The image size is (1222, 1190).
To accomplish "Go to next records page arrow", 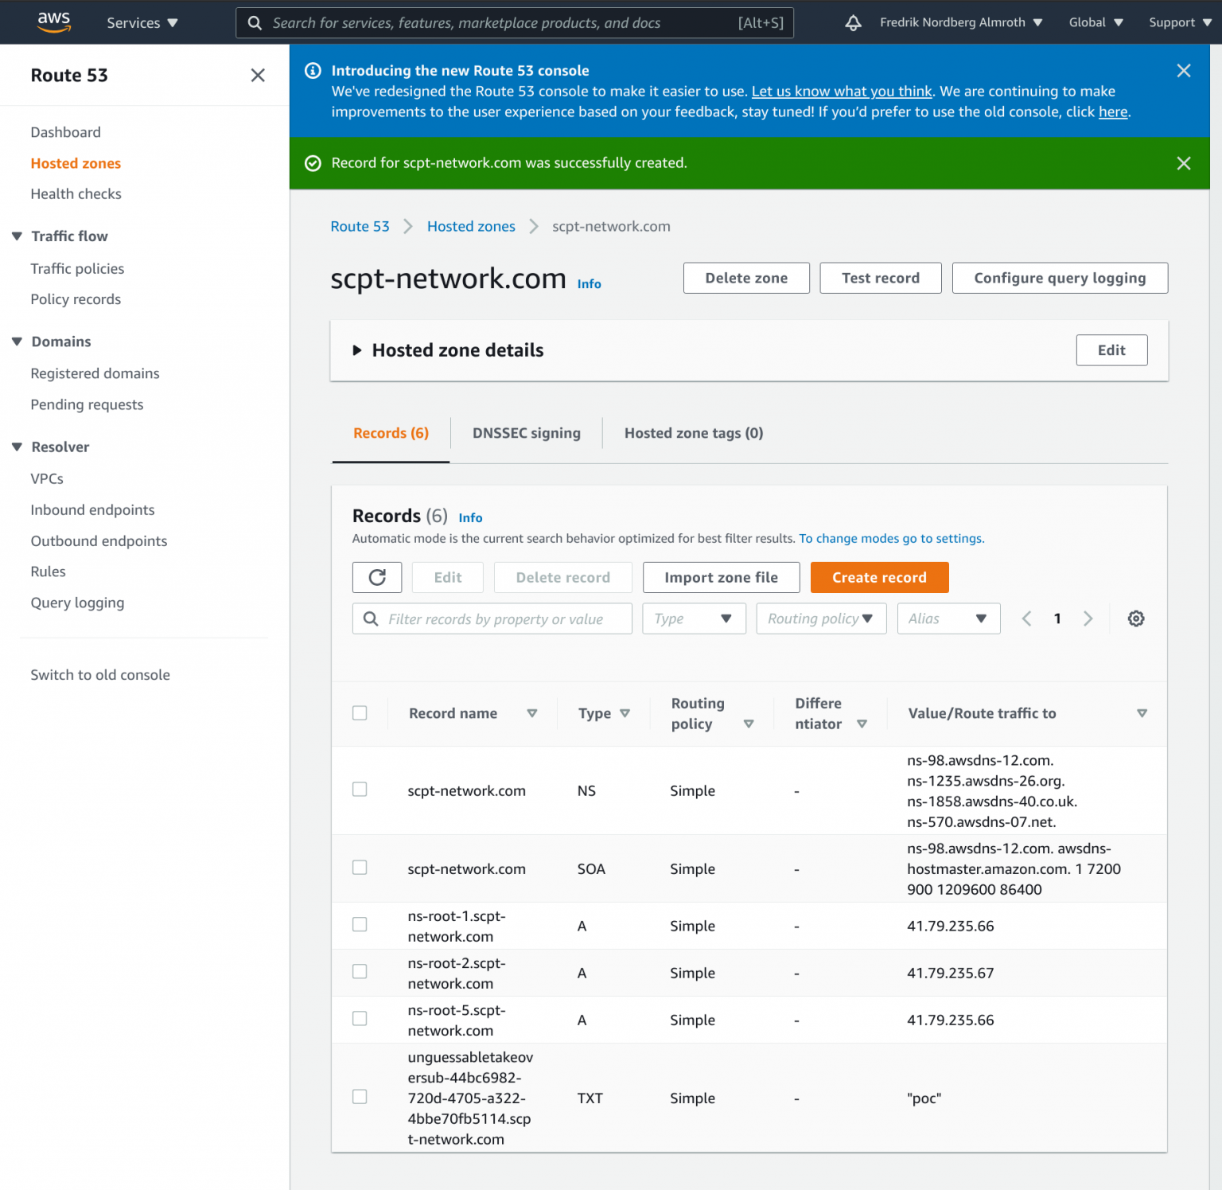I will click(1088, 618).
